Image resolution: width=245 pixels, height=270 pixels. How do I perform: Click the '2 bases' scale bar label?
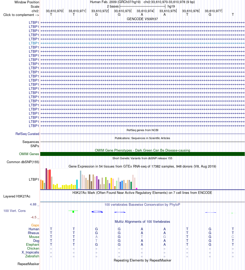[x=113, y=6]
